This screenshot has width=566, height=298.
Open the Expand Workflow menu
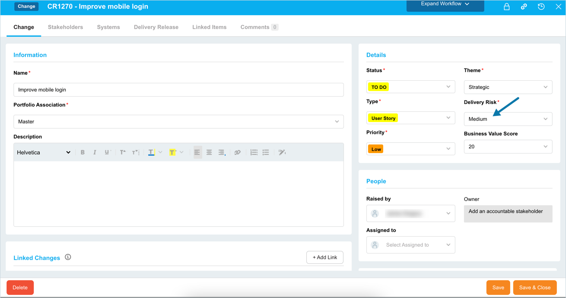(445, 4)
